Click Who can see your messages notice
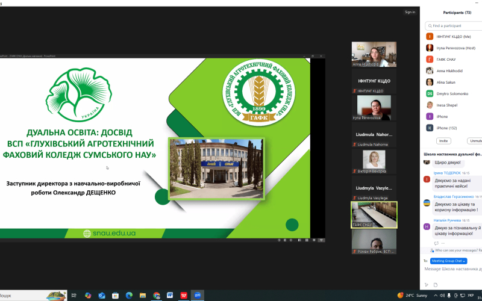This screenshot has width=482, height=301. pos(456,250)
